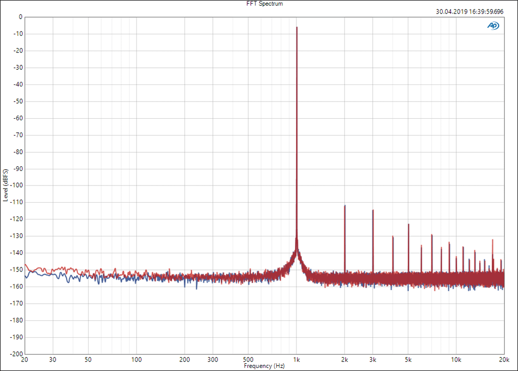Click the -150 tick label on level axis
The width and height of the screenshot is (518, 371).
[x=17, y=269]
